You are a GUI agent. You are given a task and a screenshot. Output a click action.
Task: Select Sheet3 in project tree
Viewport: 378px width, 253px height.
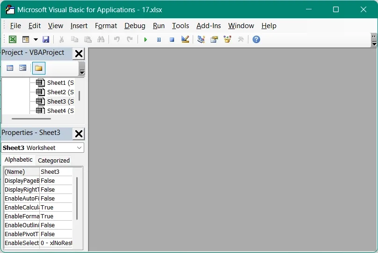(60, 102)
